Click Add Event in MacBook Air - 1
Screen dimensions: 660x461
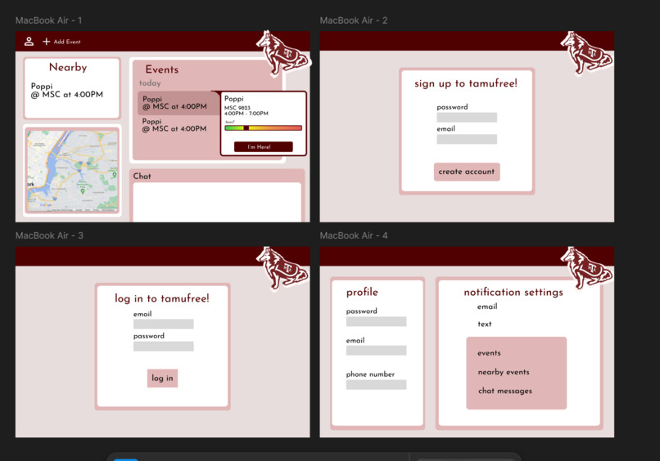point(61,42)
